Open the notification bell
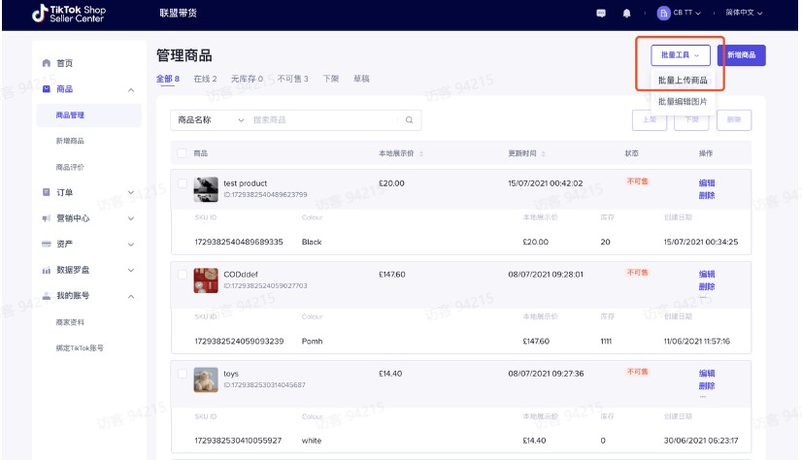The width and height of the screenshot is (802, 460). click(x=626, y=14)
